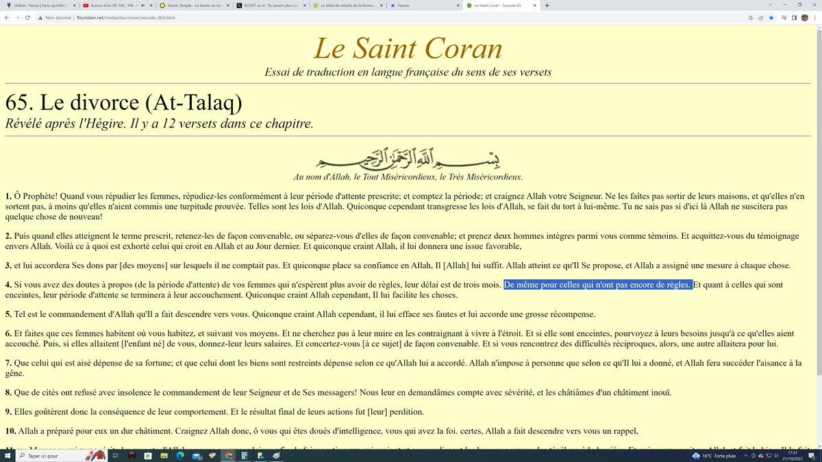
Task: Click the 'Essai de traduction en langue française' subtitle
Action: coord(408,72)
